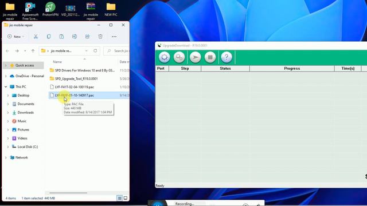The height and width of the screenshot is (206, 367).
Task: Open recent locations dropdown arrow
Action: [x=25, y=51]
